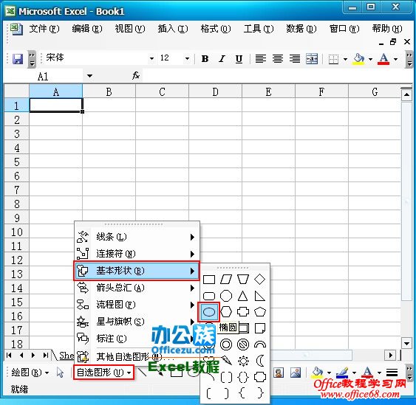Select the parallelogram shape
This screenshot has width=416, height=405.
pos(226,280)
